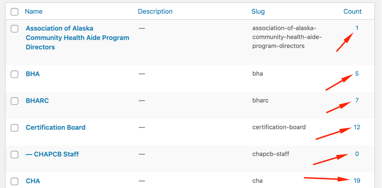Toggle the select-all checkbox in the header
Viewport: 382px width, 188px height.
[x=14, y=11]
